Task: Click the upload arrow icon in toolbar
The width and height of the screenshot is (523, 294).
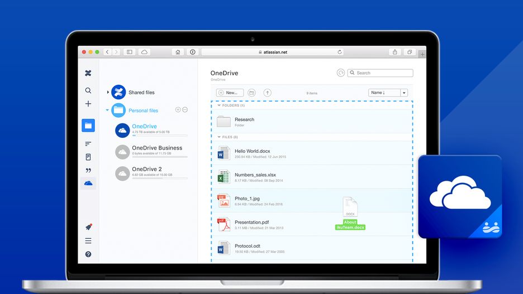Action: 267,93
